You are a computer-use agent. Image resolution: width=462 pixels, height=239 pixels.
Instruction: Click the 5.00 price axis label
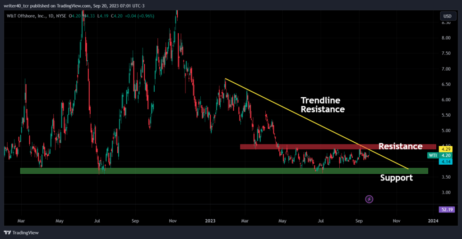446,131
